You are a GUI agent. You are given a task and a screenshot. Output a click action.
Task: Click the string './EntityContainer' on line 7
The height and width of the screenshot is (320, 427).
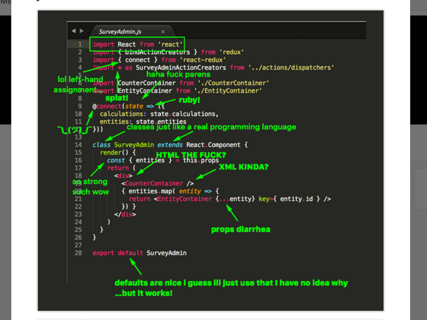(228, 91)
